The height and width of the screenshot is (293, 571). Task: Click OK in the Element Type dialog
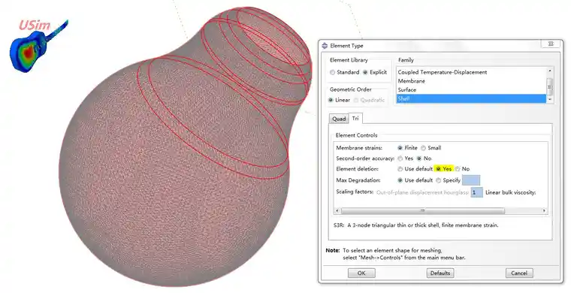tap(361, 273)
